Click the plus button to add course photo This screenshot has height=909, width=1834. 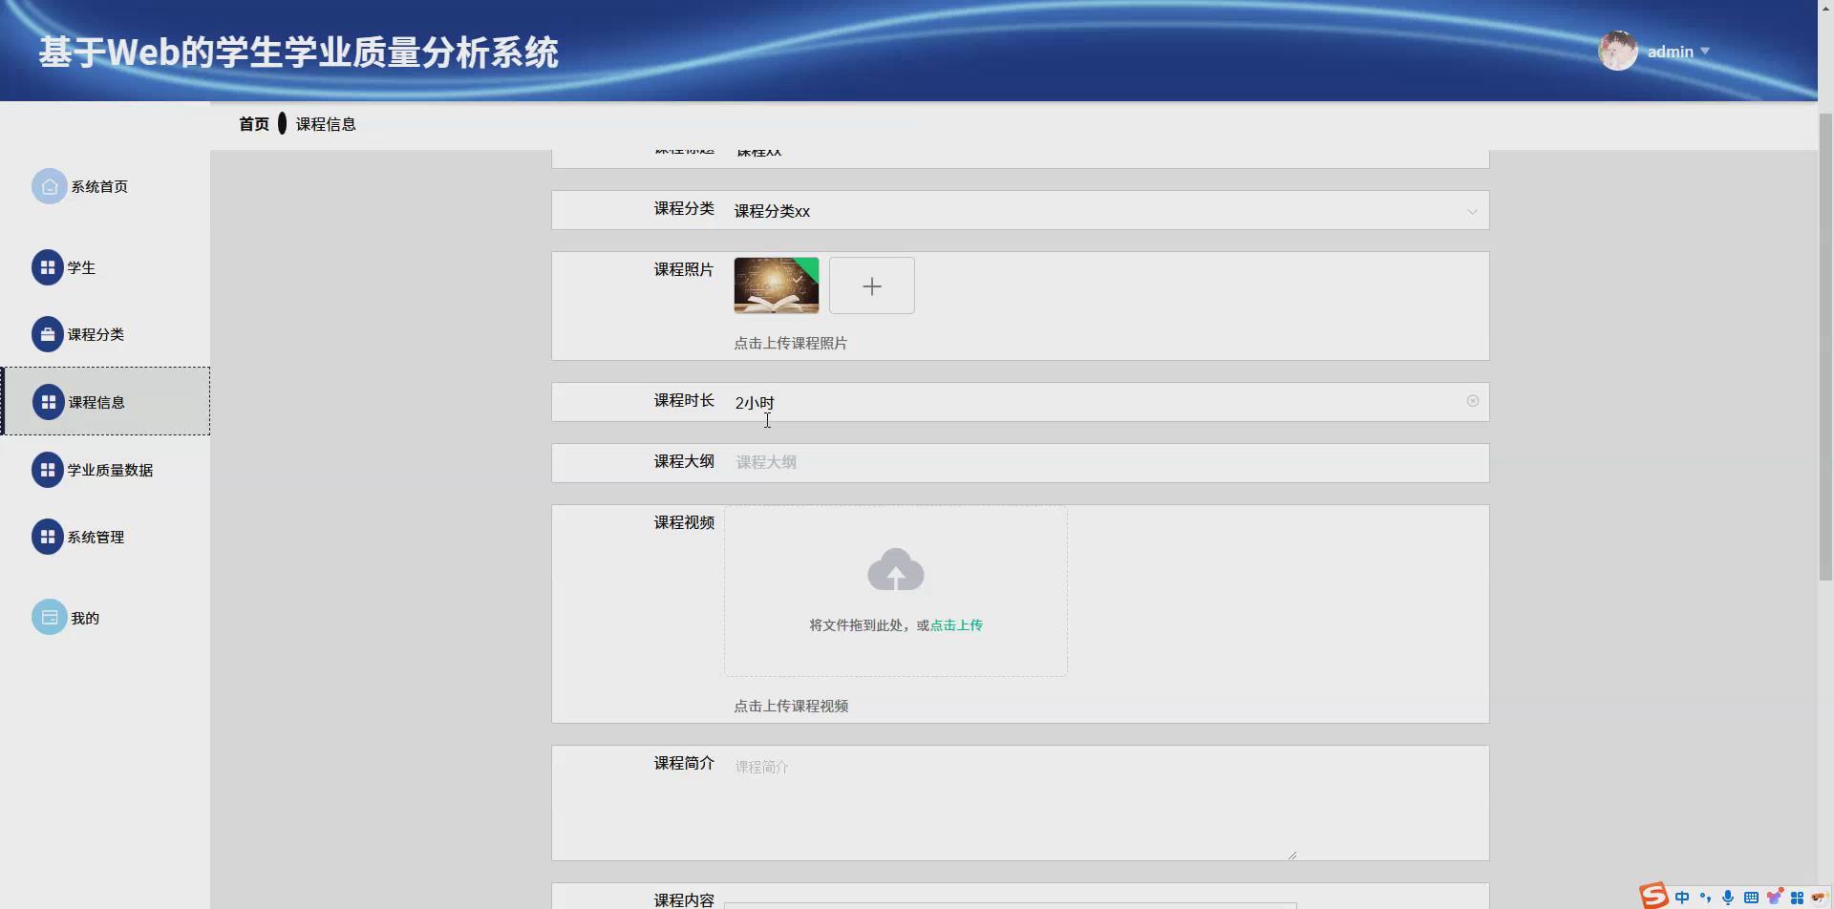coord(871,285)
